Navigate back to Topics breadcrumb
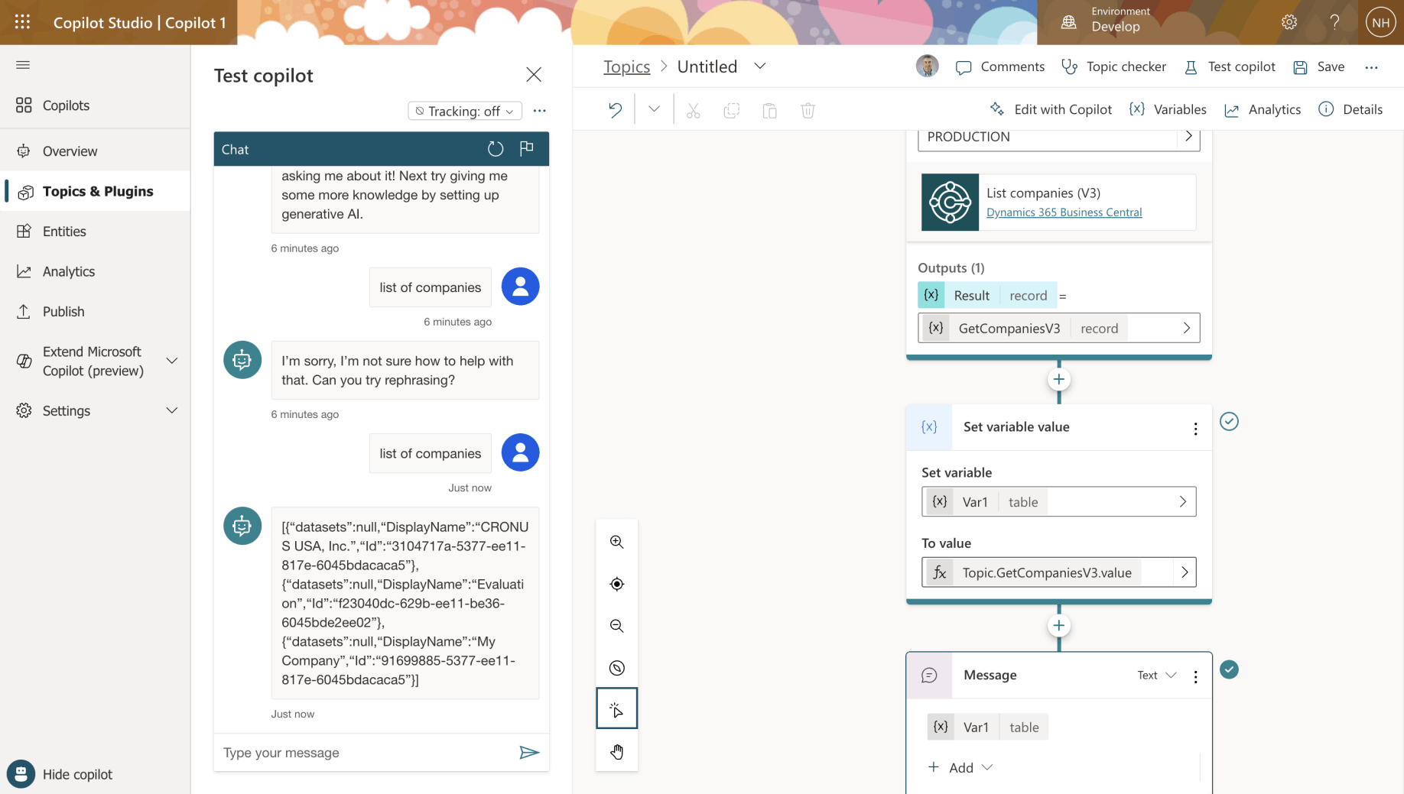This screenshot has height=794, width=1404. 626,66
